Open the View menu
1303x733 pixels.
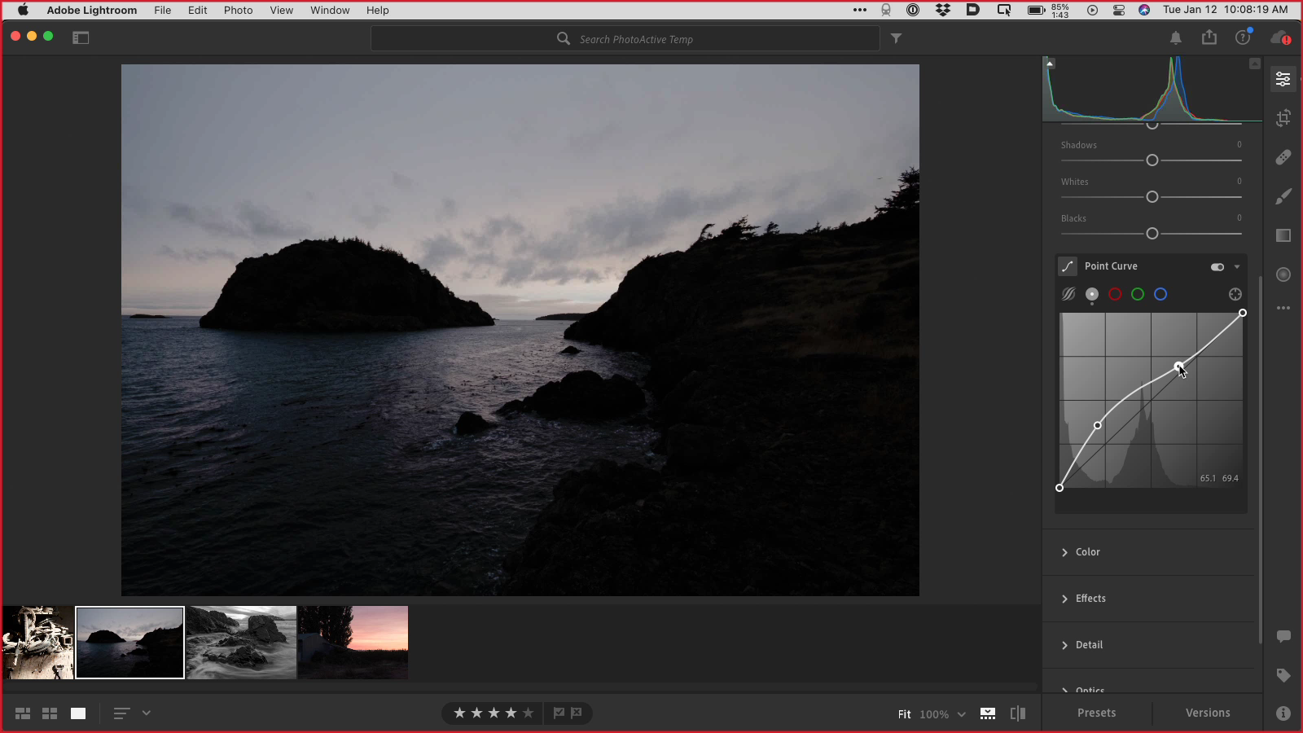point(282,11)
